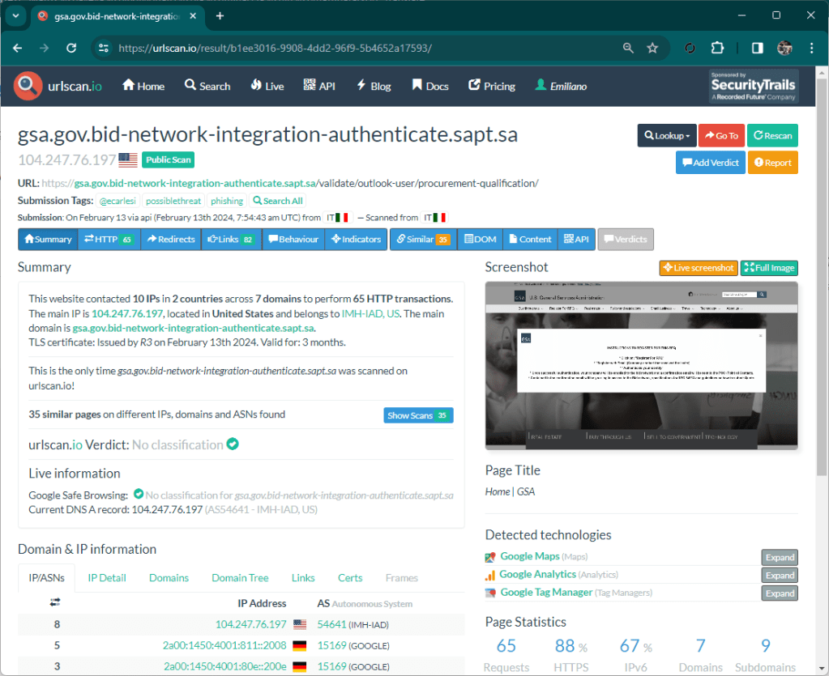This screenshot has height=676, width=829.
Task: Click the Rescan button
Action: tap(771, 136)
